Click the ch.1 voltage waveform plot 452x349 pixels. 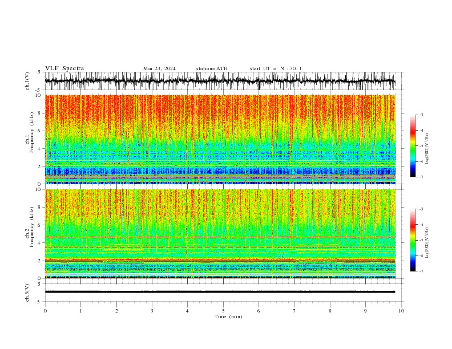pos(220,81)
